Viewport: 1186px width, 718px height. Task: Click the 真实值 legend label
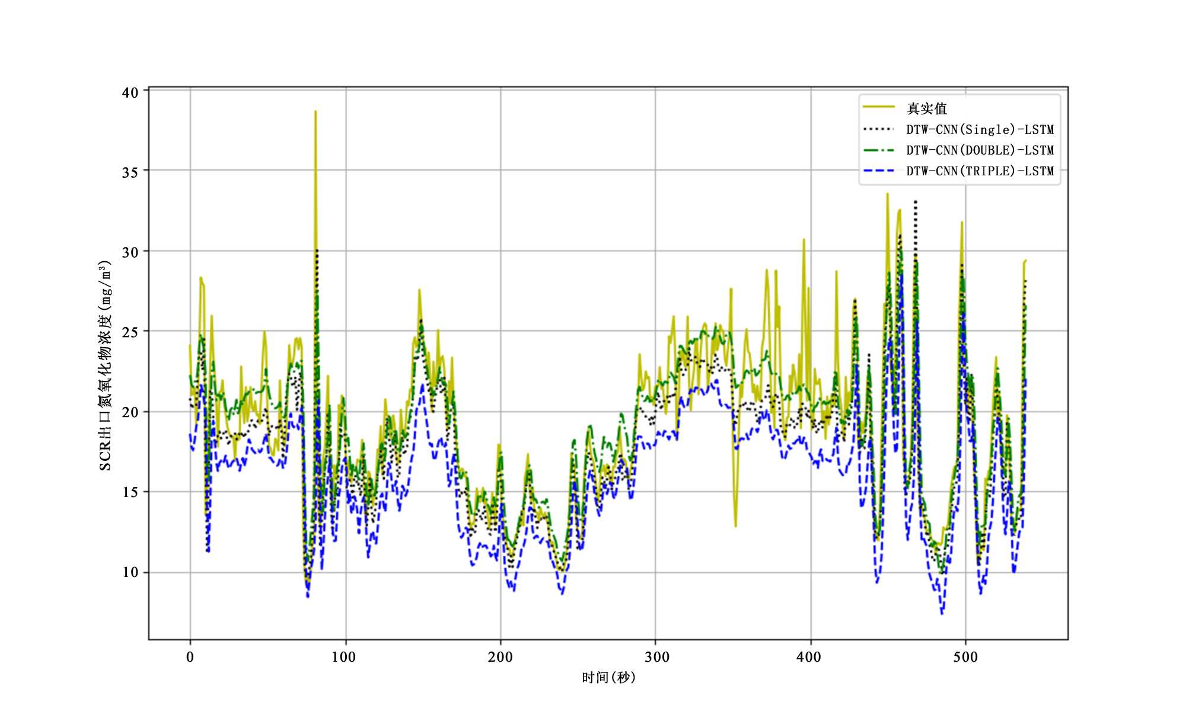pyautogui.click(x=927, y=108)
